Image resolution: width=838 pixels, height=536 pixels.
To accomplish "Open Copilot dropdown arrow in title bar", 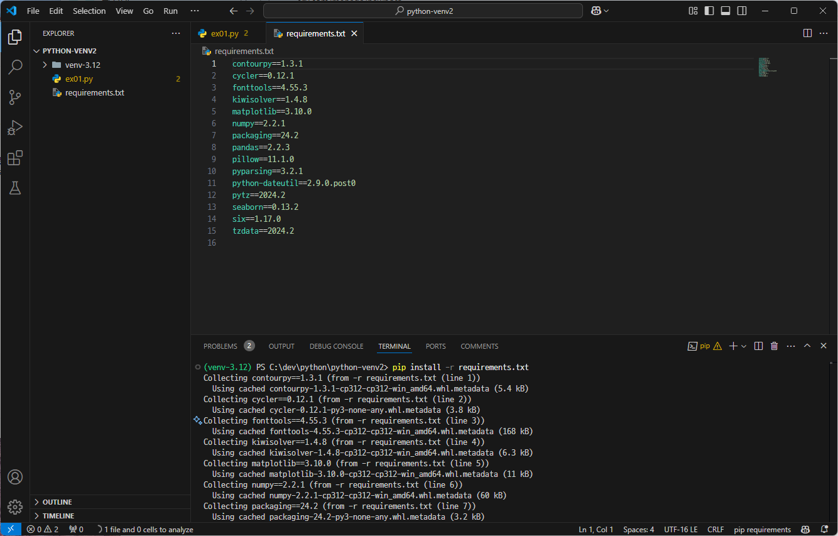I will coord(606,11).
